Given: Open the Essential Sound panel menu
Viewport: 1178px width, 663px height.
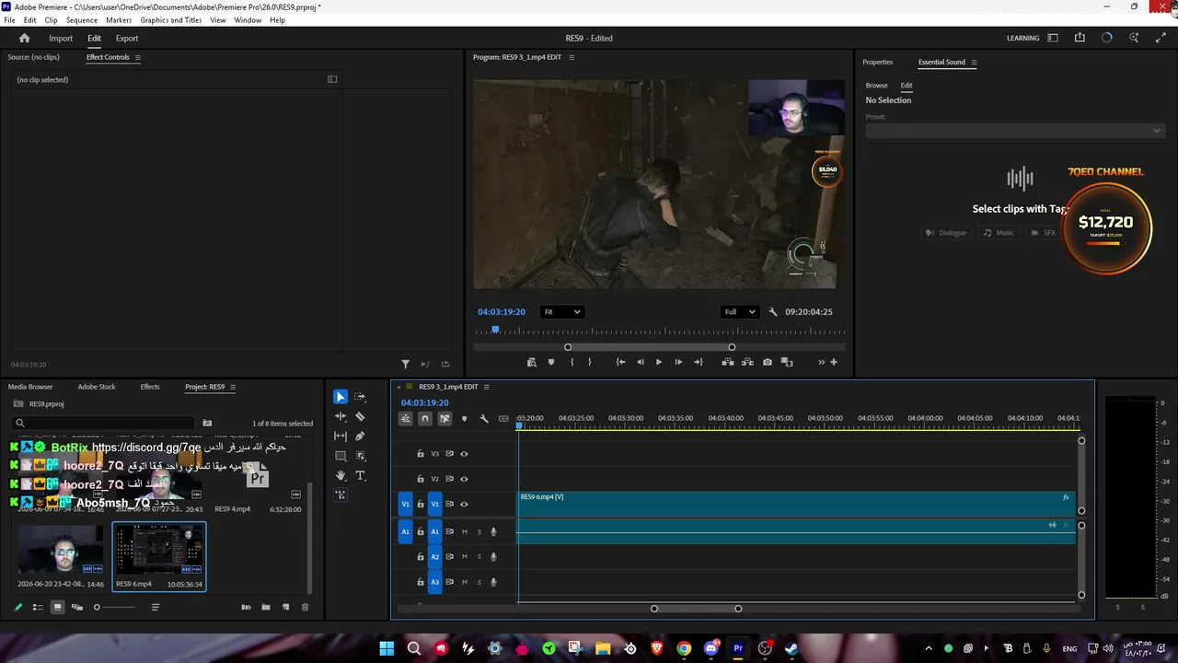Looking at the screenshot, I should click(974, 63).
